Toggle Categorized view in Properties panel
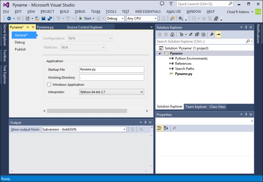This screenshot has height=182, width=263. tap(159, 128)
